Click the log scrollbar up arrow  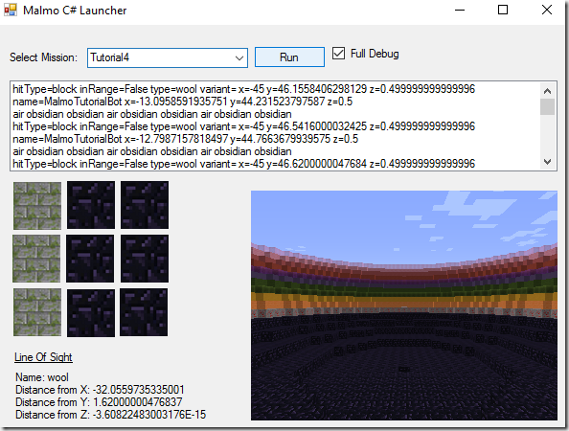547,91
